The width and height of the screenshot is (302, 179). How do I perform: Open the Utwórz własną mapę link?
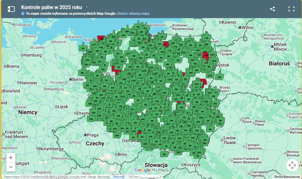click(x=133, y=14)
